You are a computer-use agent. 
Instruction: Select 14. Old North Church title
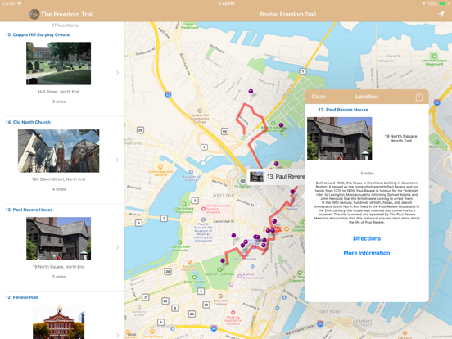tap(28, 122)
